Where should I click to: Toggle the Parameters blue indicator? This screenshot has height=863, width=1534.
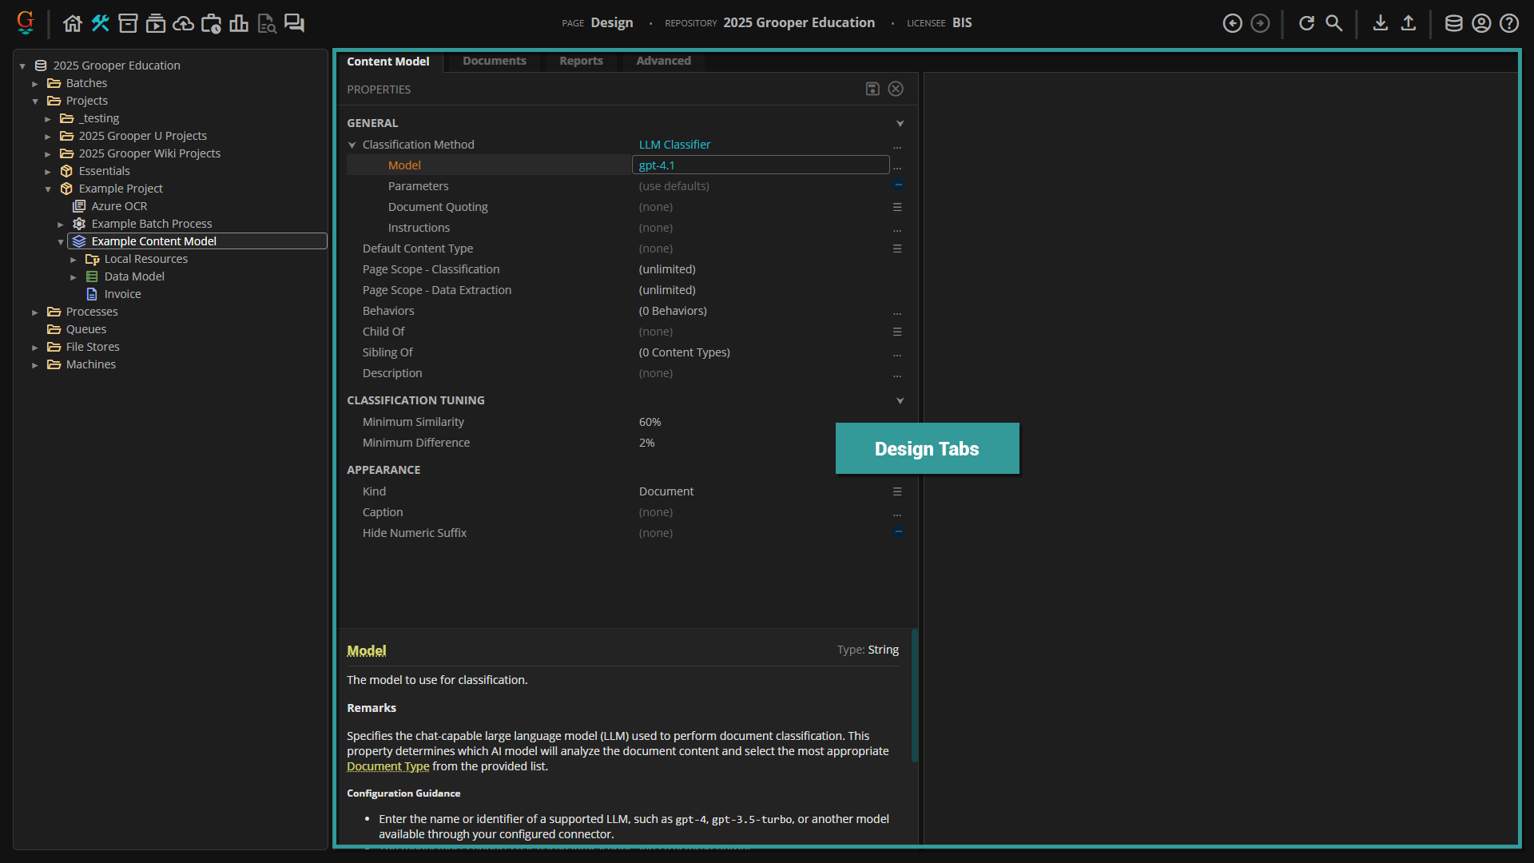coord(898,185)
